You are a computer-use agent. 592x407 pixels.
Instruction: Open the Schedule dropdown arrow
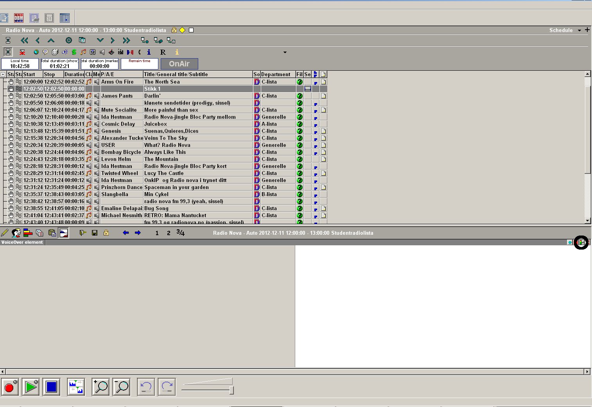(x=579, y=30)
